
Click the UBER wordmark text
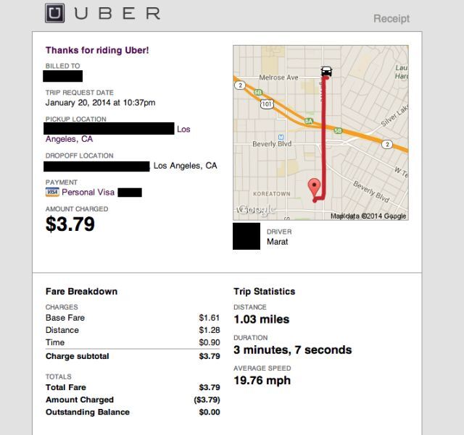coord(116,14)
